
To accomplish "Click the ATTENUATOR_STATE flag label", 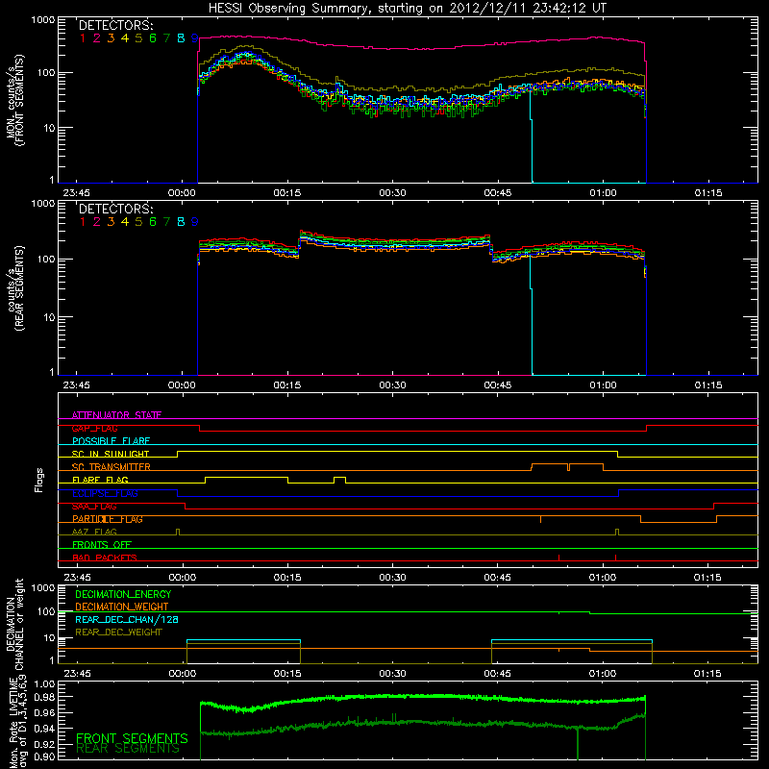I will (x=116, y=415).
